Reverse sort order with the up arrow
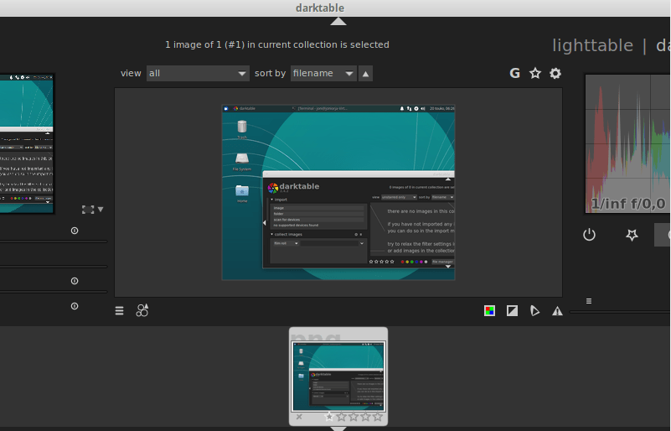This screenshot has height=431, width=671. 365,74
